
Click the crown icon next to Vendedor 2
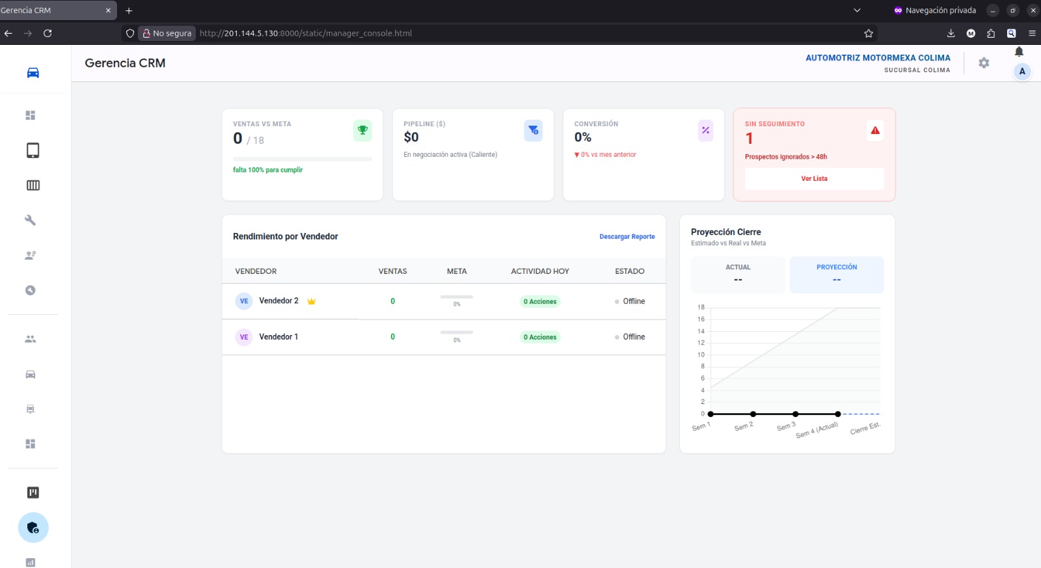click(x=312, y=301)
